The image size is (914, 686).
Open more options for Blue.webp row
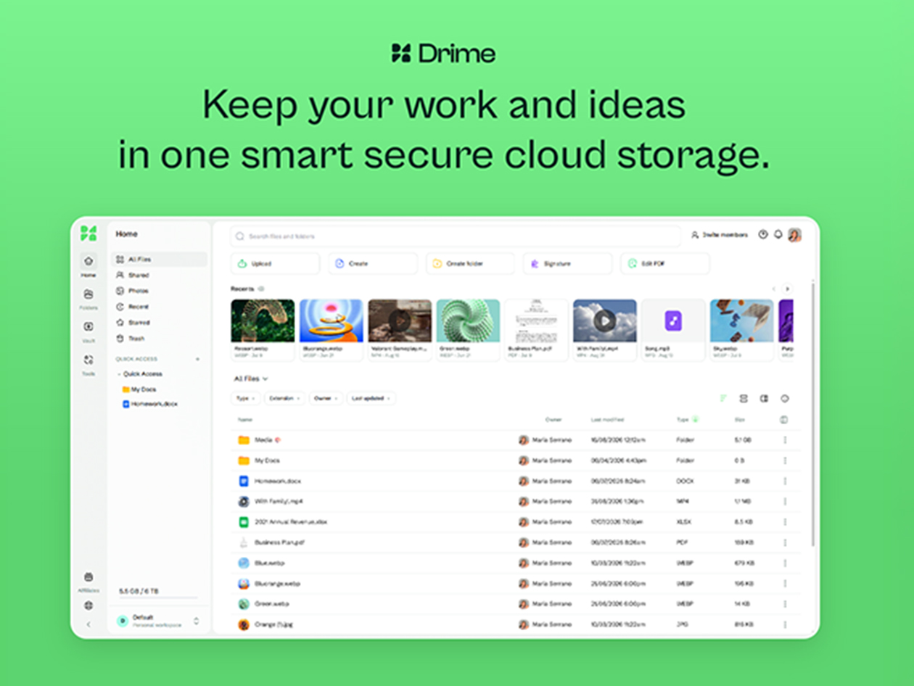tap(784, 563)
